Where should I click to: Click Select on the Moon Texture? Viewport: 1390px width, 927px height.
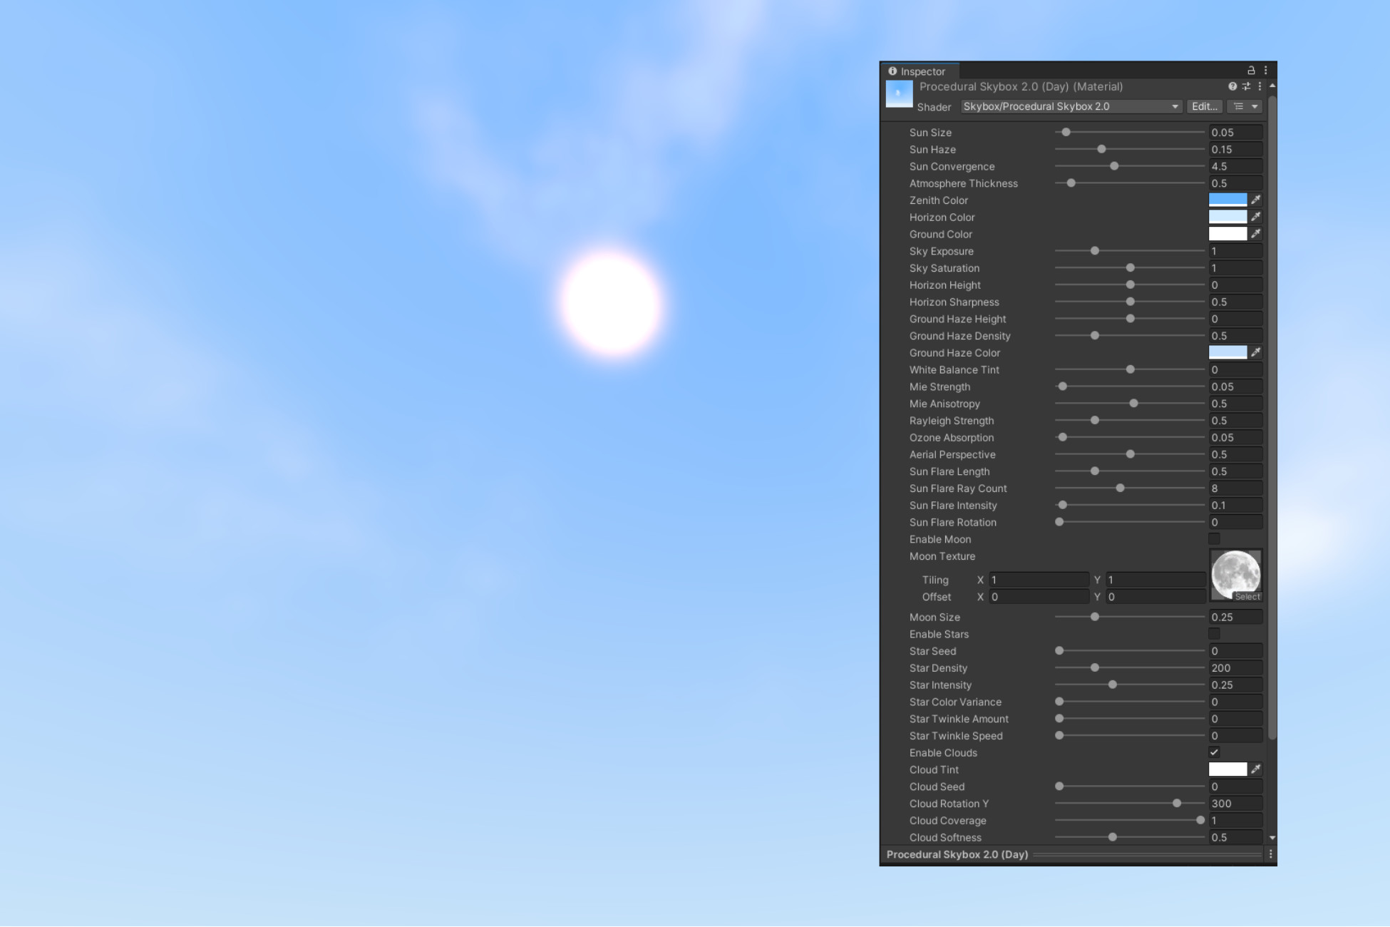click(1247, 596)
